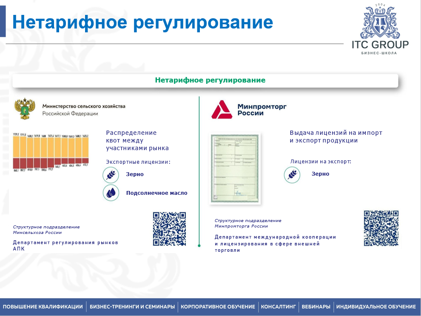Open the orange and red bar chart
421x316 pixels.
(x=51, y=152)
